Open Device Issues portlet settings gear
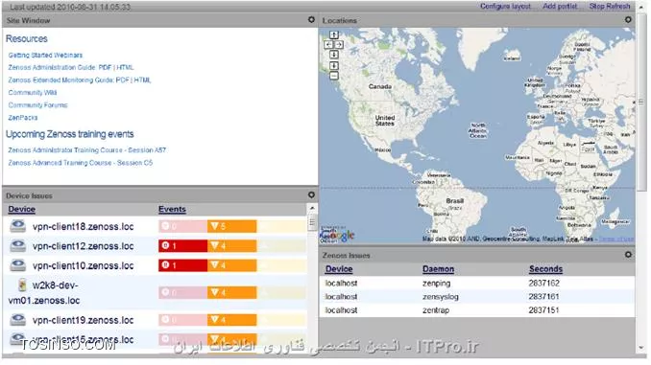 pos(311,194)
